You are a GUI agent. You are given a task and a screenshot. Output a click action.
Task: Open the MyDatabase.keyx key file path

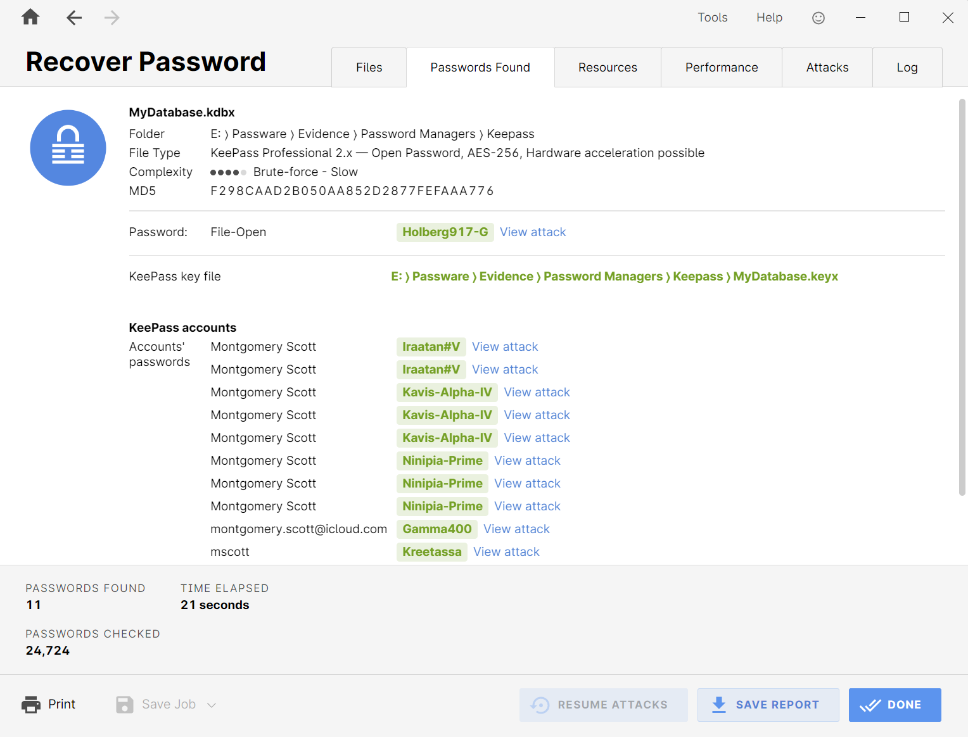(x=615, y=276)
